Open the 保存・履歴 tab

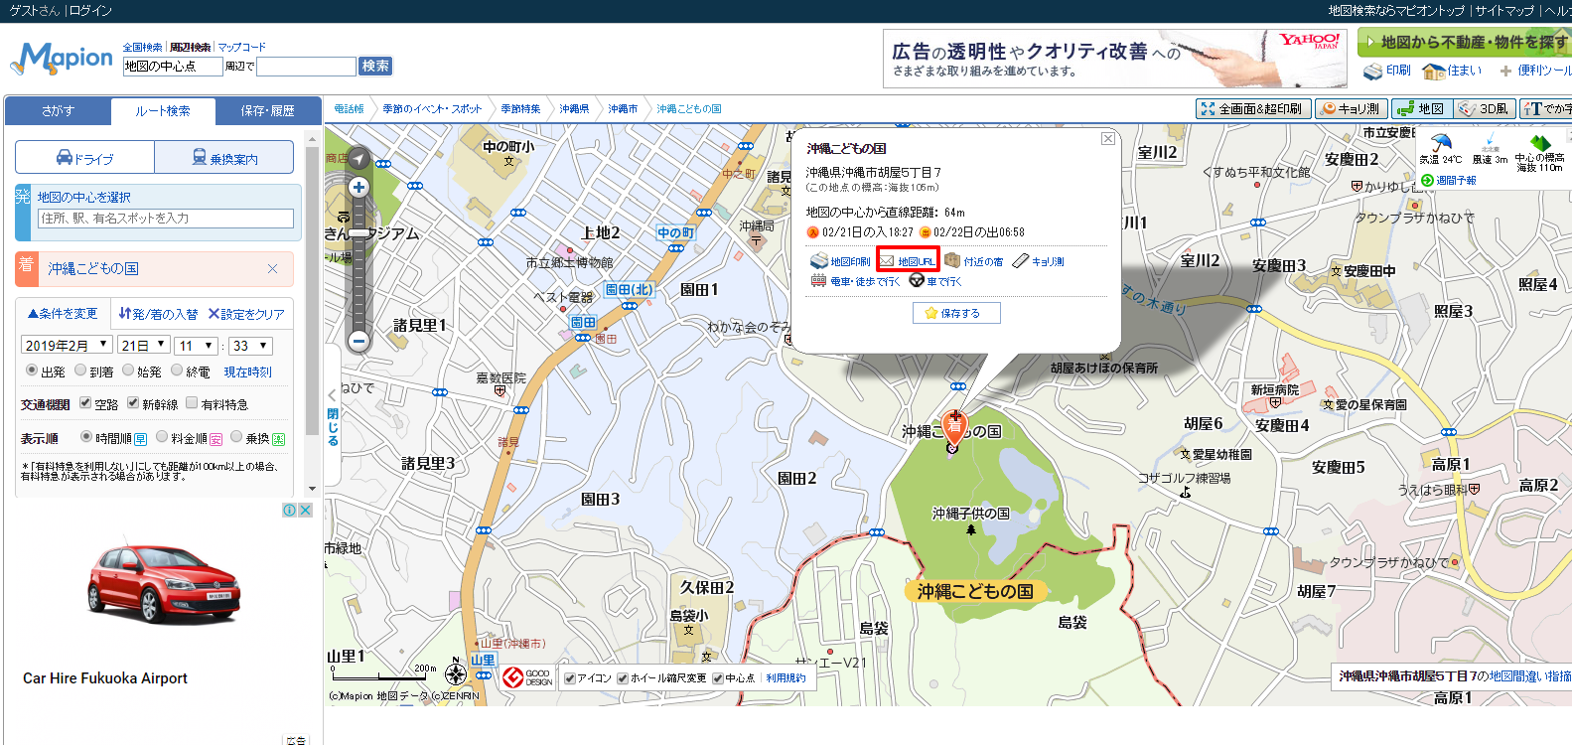(268, 111)
